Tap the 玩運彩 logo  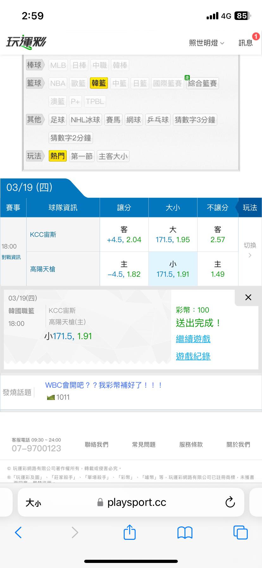click(26, 42)
